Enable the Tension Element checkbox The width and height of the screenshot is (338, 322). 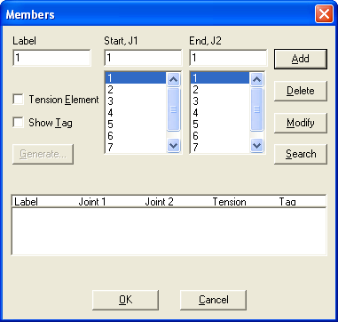tap(19, 100)
